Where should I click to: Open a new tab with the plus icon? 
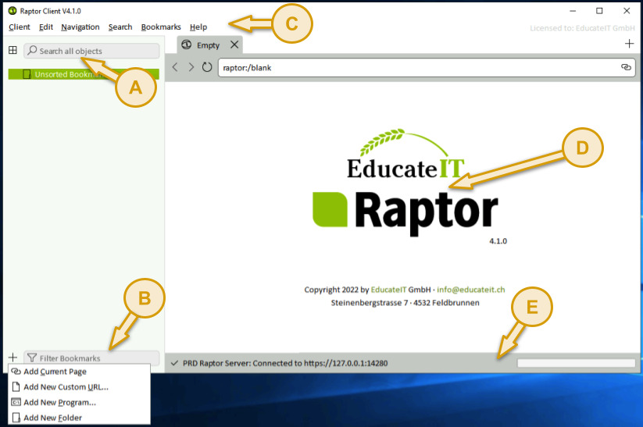[629, 44]
